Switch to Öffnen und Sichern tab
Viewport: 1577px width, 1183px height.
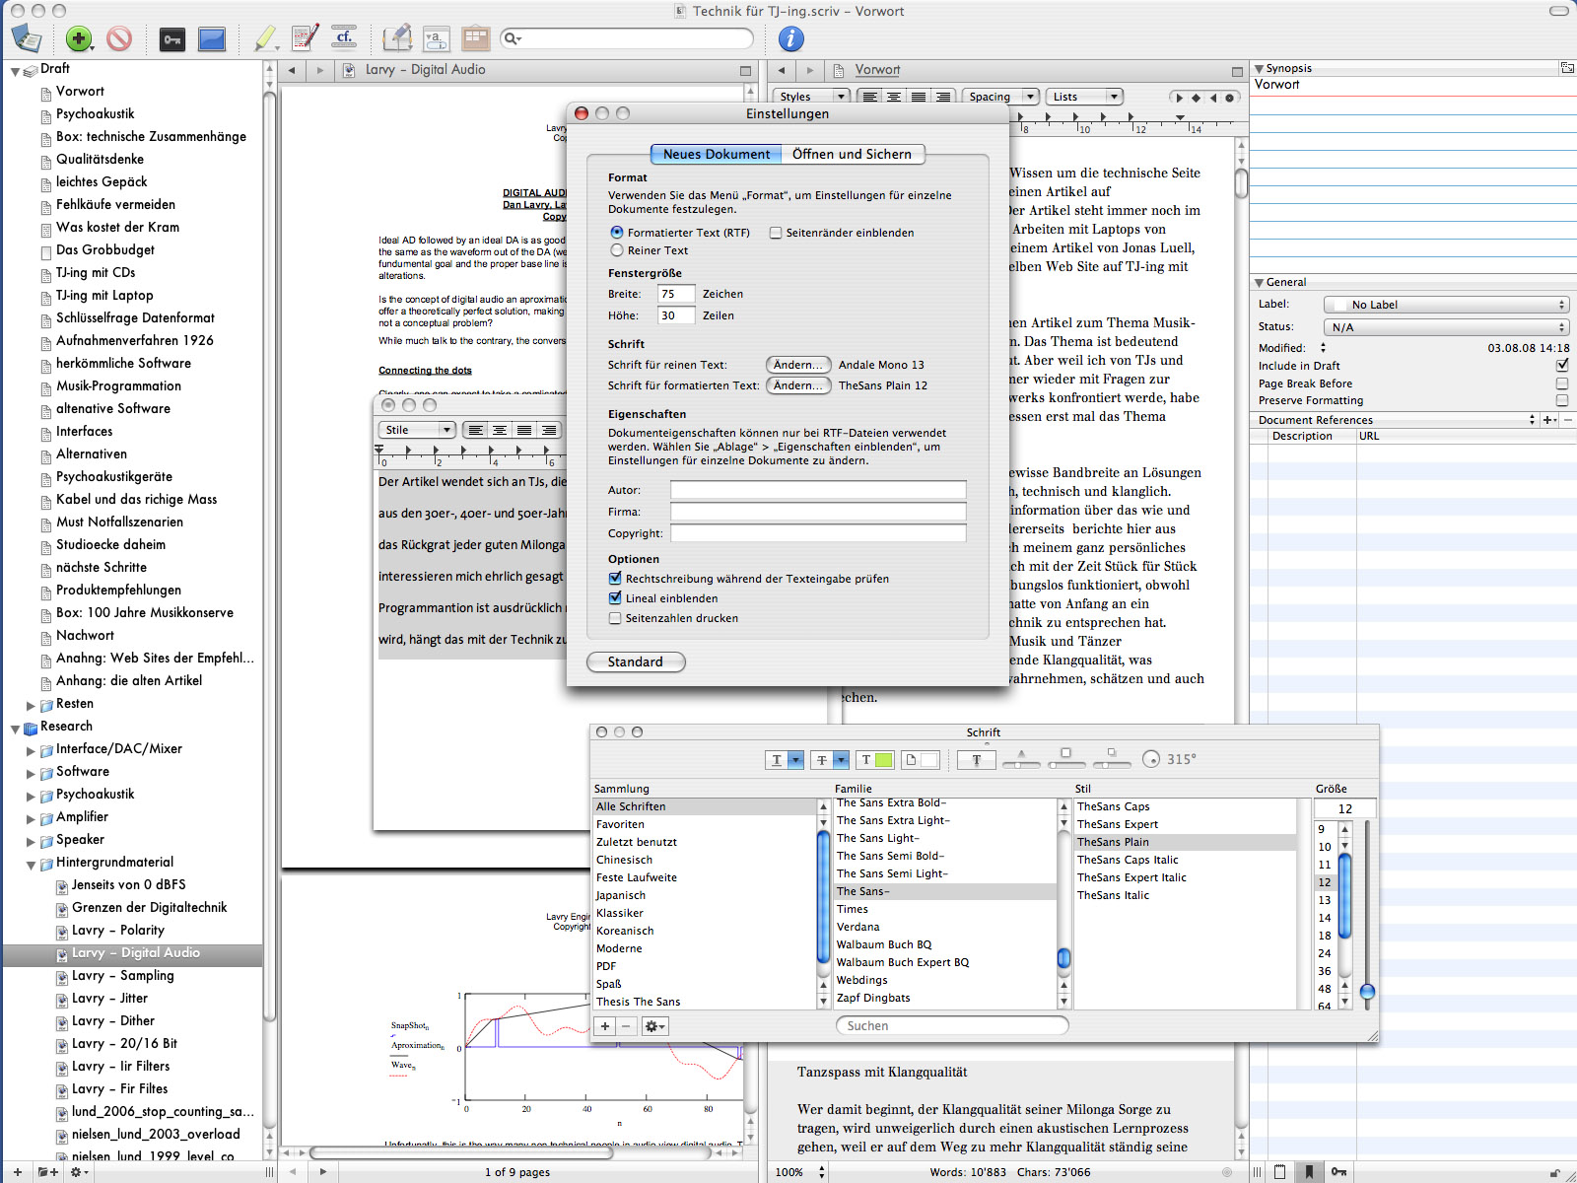tap(852, 154)
